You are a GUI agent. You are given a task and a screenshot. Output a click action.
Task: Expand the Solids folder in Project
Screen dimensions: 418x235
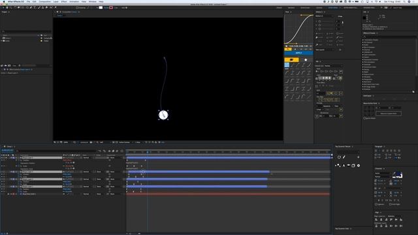tap(1, 40)
